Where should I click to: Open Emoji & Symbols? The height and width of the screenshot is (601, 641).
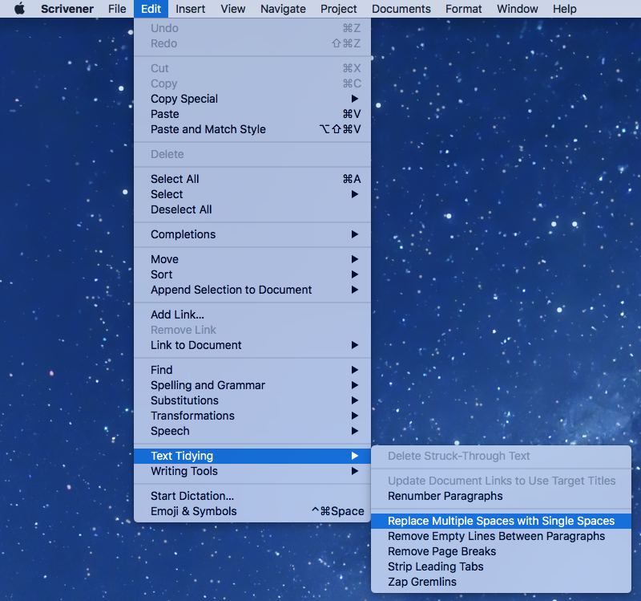coord(252,511)
